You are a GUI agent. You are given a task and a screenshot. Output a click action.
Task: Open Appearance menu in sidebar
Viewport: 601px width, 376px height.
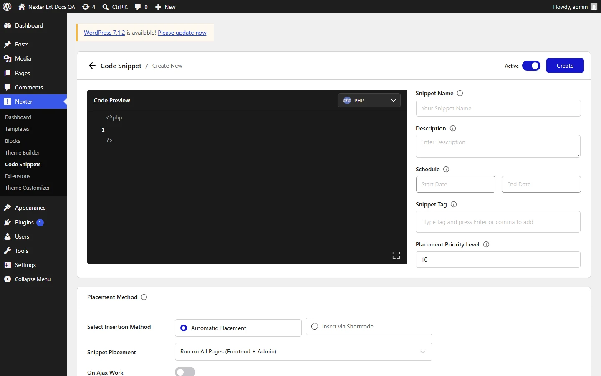33,208
